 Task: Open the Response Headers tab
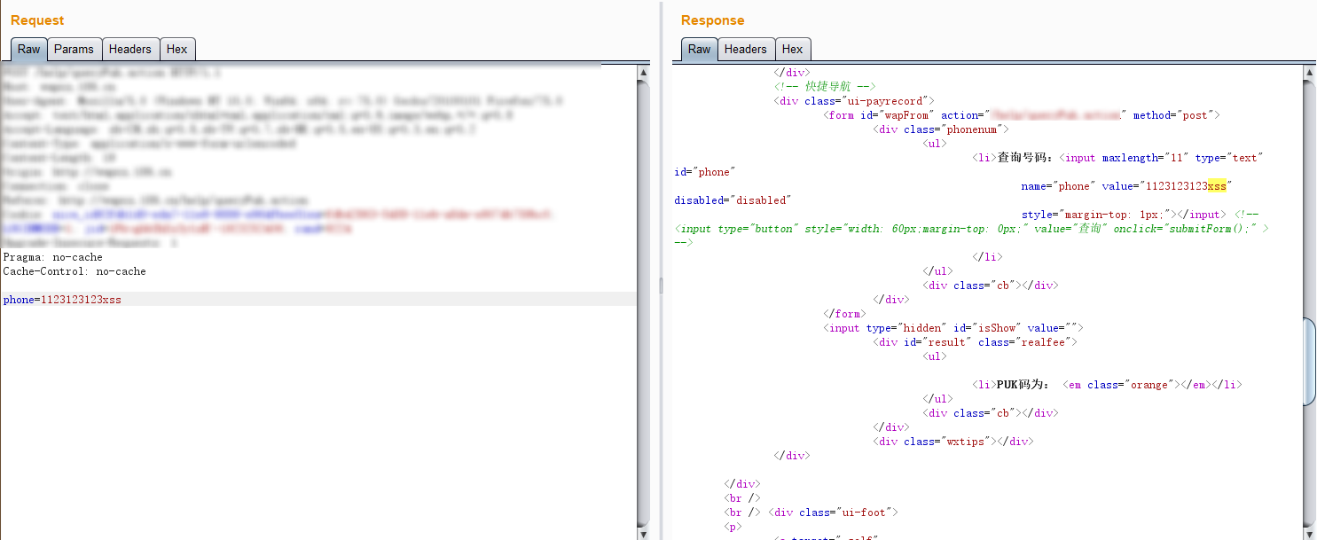coord(745,50)
